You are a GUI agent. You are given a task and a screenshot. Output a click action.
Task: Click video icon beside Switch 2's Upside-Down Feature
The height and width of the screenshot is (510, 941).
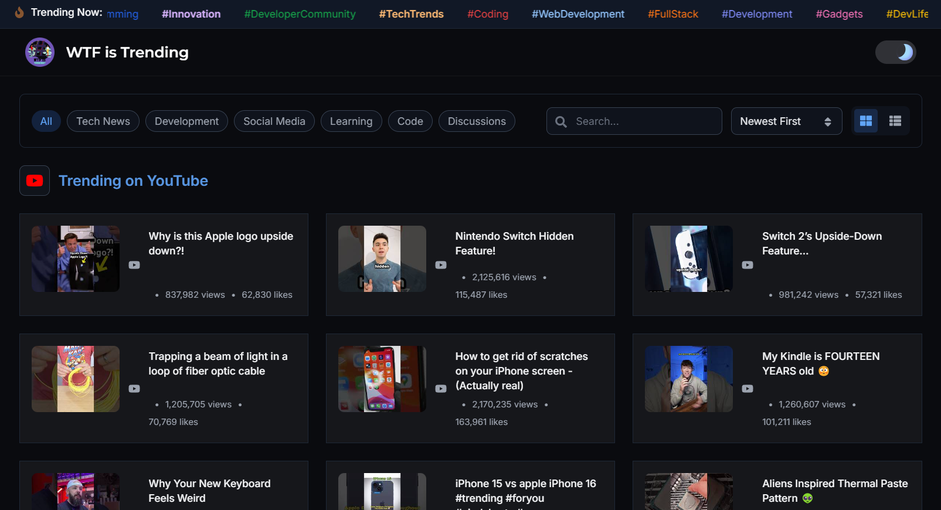[748, 265]
